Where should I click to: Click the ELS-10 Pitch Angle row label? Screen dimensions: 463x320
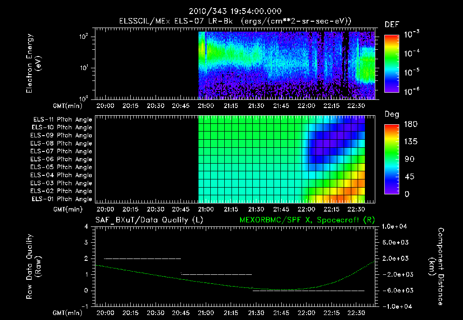click(61, 127)
